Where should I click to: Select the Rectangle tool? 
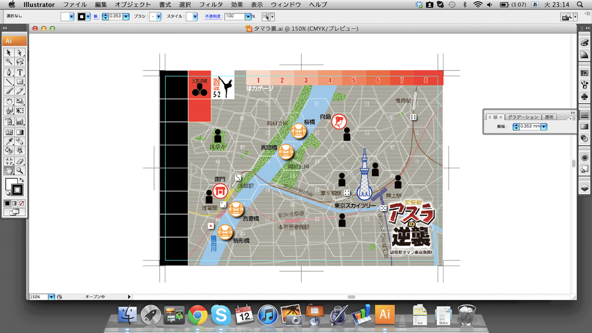click(x=20, y=81)
